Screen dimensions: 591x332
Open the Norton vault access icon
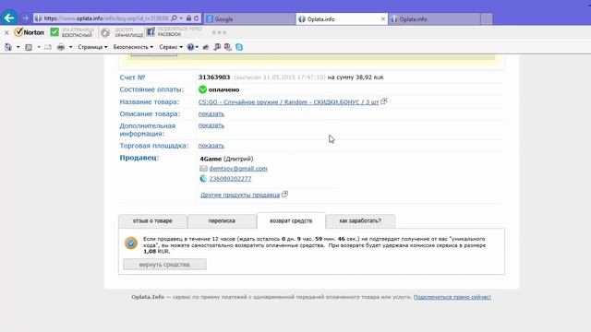(105, 33)
